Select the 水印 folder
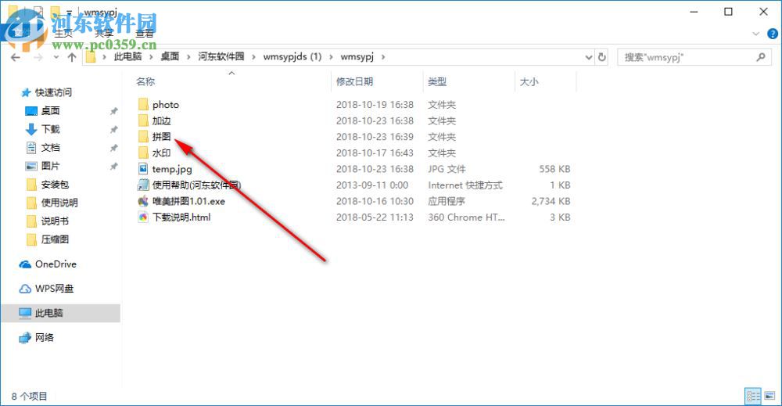The height and width of the screenshot is (406, 782). pyautogui.click(x=161, y=153)
